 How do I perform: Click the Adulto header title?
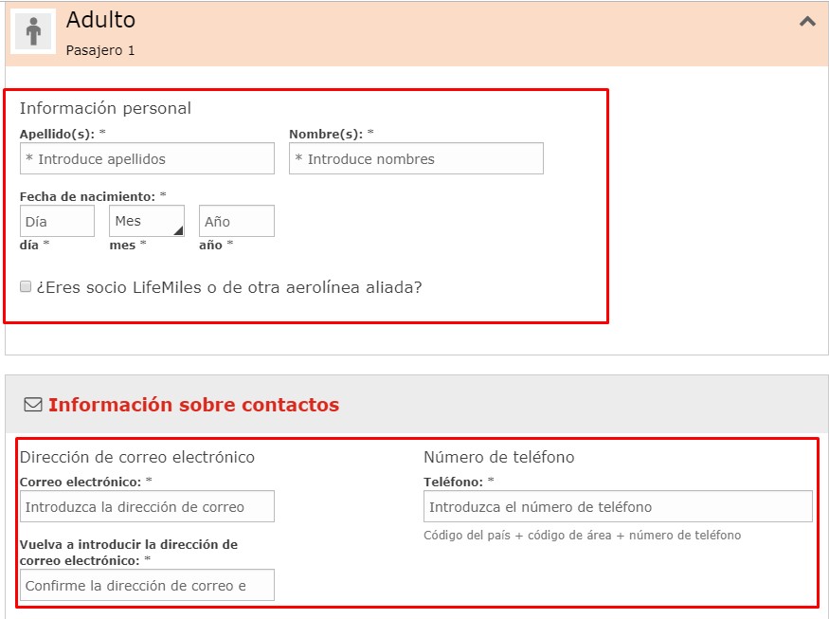[100, 20]
